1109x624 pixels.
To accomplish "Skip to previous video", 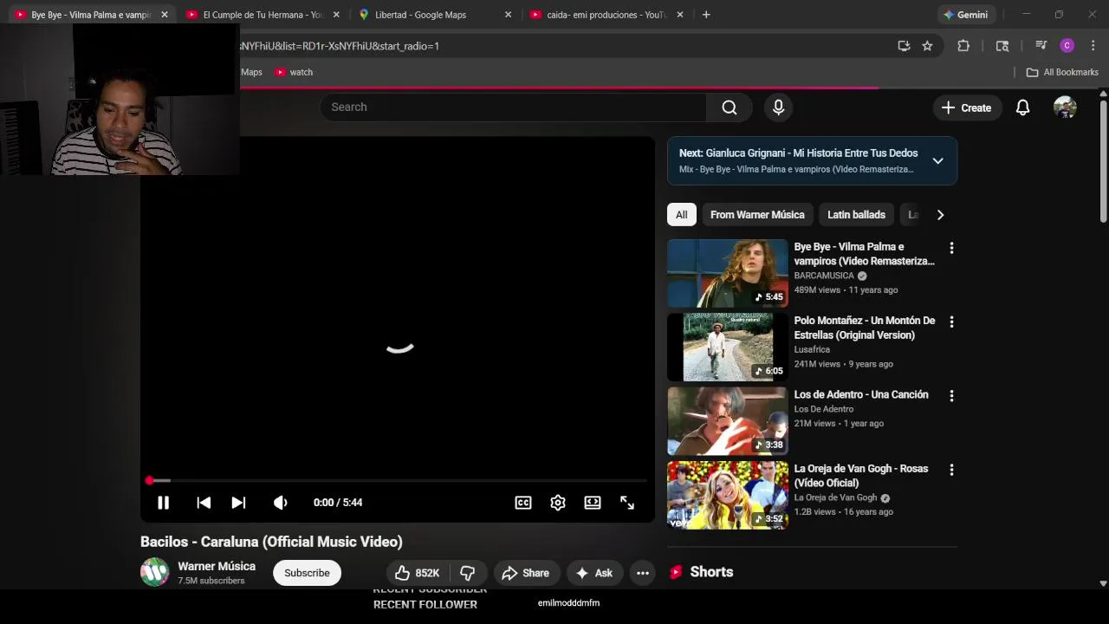I will 204,503.
